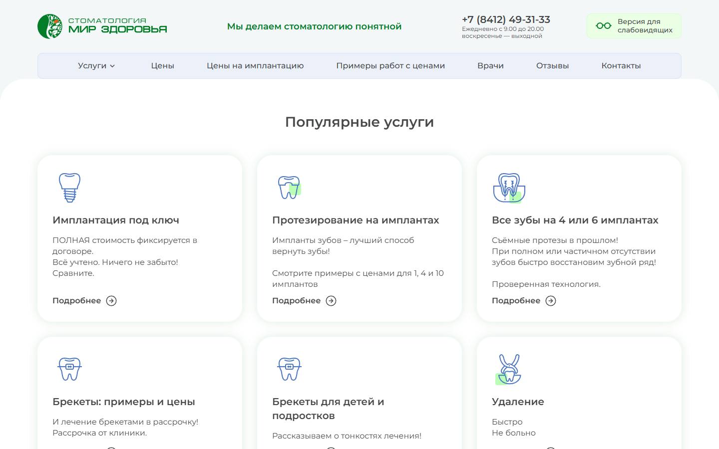Click braces icon in Брекеты для детей и подростков
Image resolution: width=719 pixels, height=449 pixels.
coord(289,369)
